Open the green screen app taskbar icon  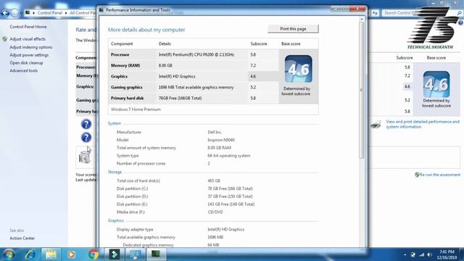(156, 254)
